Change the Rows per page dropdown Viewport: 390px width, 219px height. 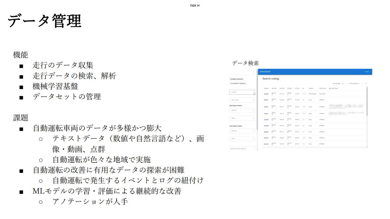(x=343, y=83)
